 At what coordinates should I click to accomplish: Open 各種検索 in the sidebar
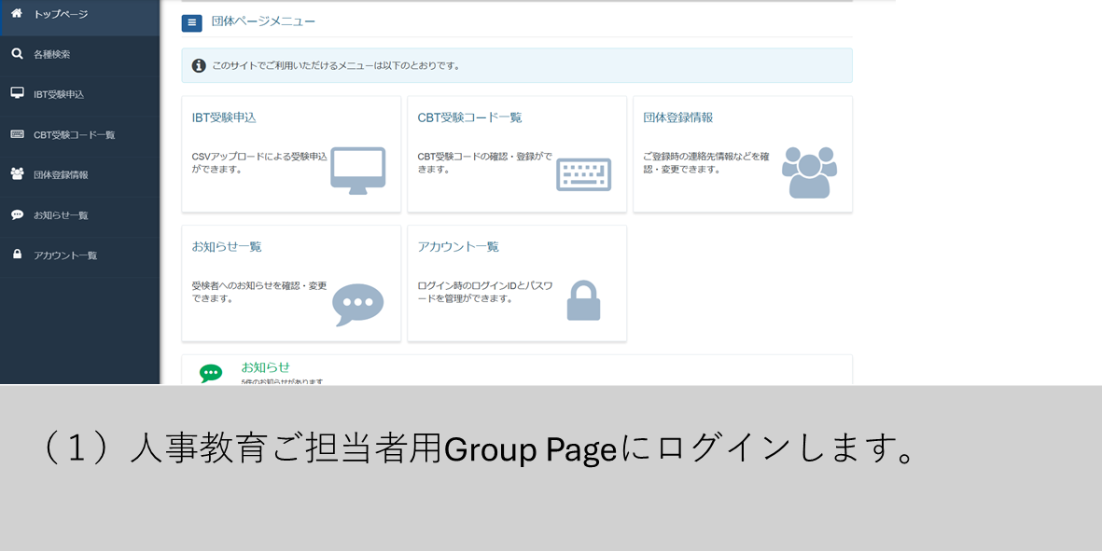(79, 54)
